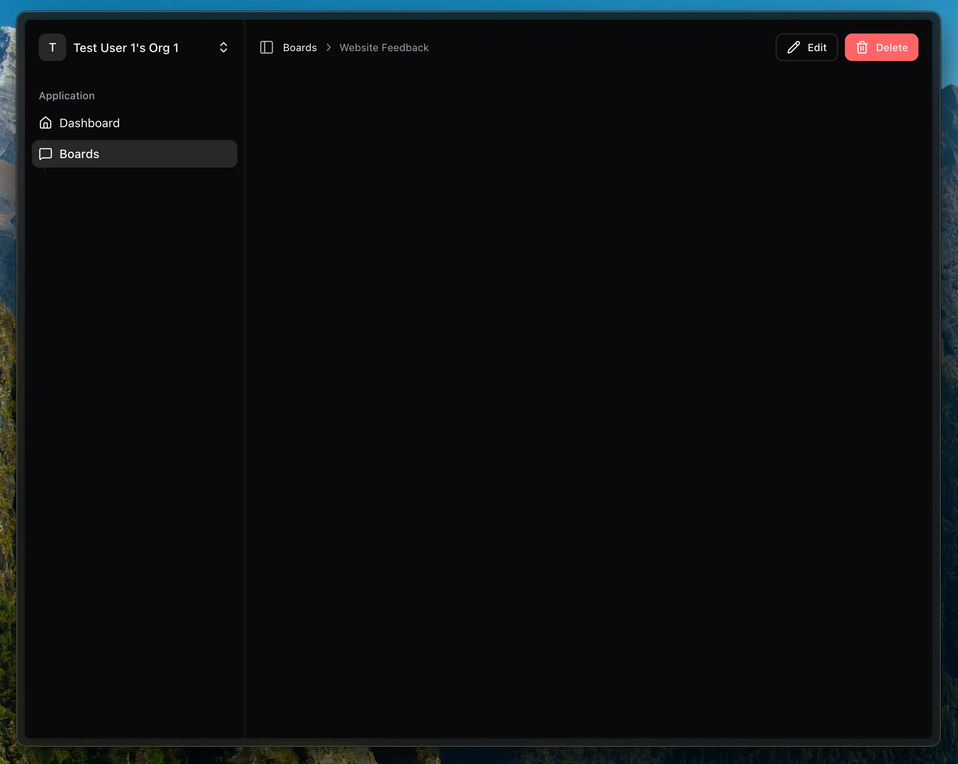
Task: Go to the Boards breadcrumb link
Action: click(300, 48)
